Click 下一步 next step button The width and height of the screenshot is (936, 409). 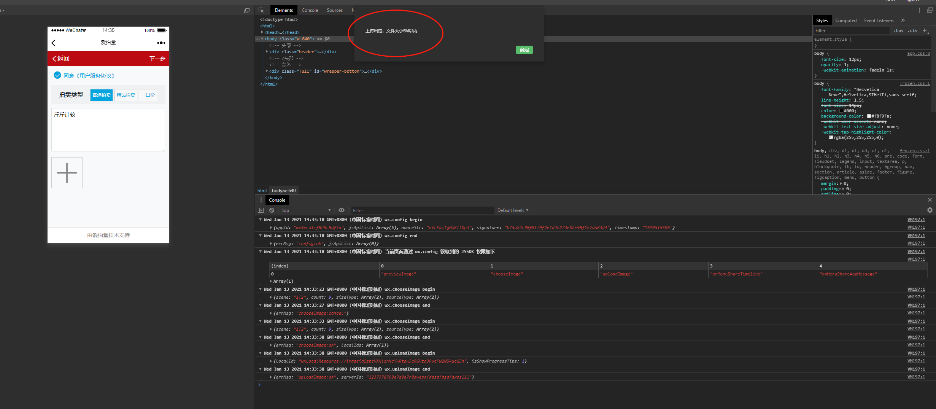pos(157,59)
